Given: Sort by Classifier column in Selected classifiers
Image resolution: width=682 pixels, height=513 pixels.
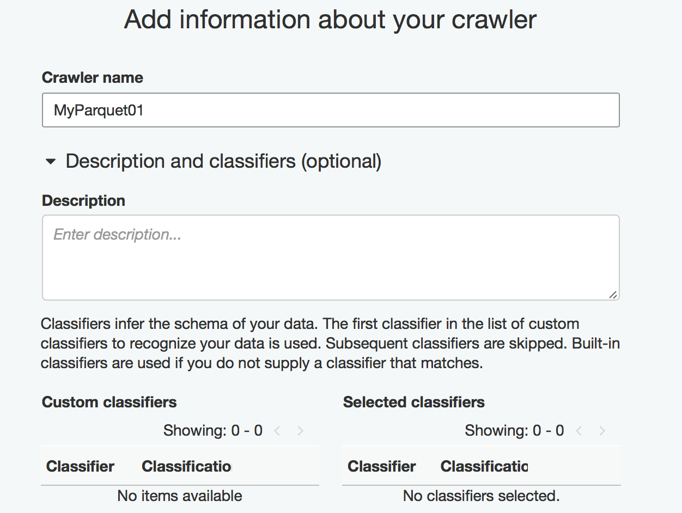Looking at the screenshot, I should pyautogui.click(x=381, y=467).
